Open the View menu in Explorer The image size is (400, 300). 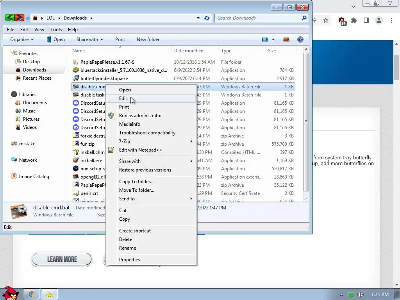click(39, 30)
